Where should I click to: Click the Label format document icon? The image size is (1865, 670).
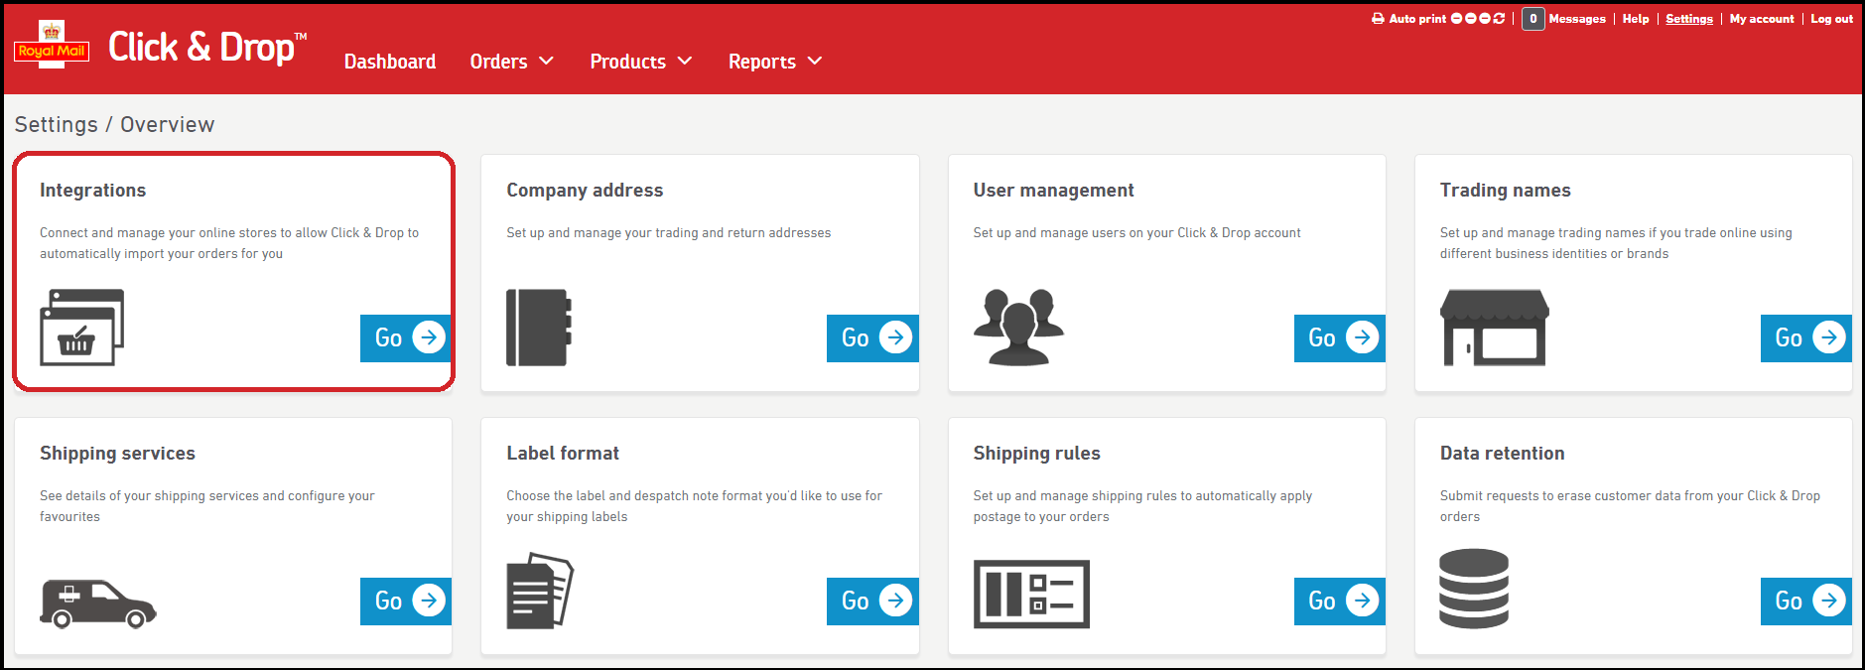pos(539,591)
